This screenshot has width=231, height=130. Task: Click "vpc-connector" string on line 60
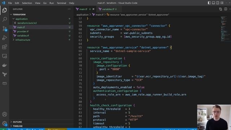click(136, 30)
